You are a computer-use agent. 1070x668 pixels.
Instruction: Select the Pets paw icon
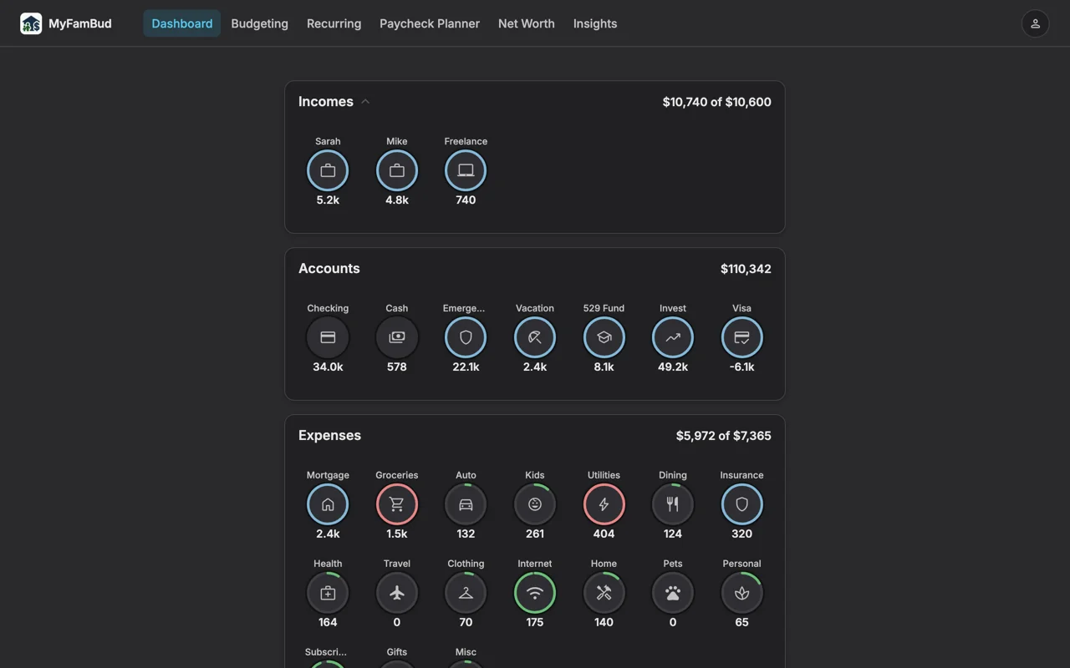pos(673,593)
